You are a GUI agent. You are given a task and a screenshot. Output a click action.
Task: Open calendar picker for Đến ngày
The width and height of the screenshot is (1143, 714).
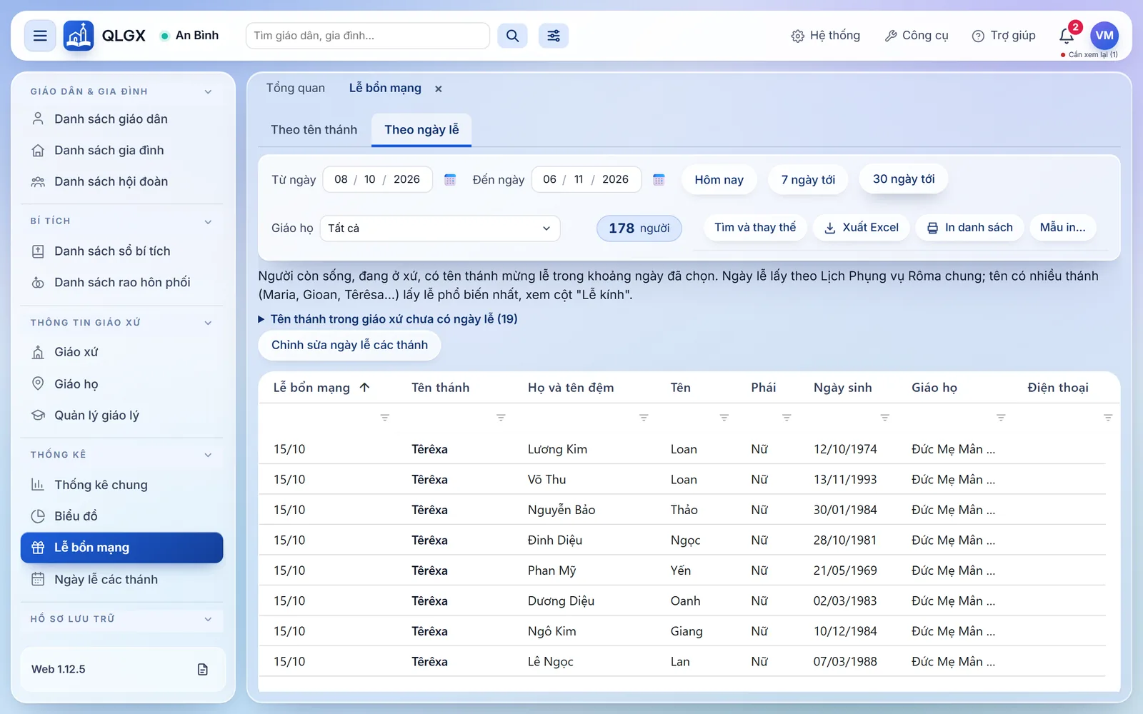pos(659,179)
